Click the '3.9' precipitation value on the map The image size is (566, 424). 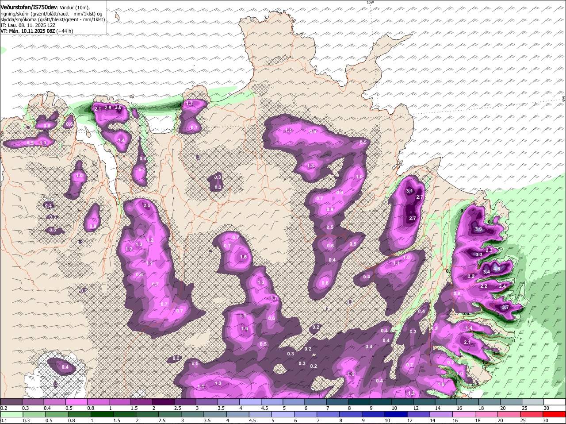point(478,229)
